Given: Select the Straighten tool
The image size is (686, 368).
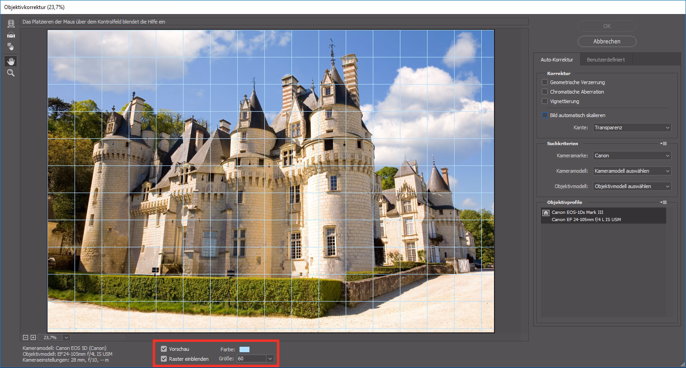Looking at the screenshot, I should [10, 35].
